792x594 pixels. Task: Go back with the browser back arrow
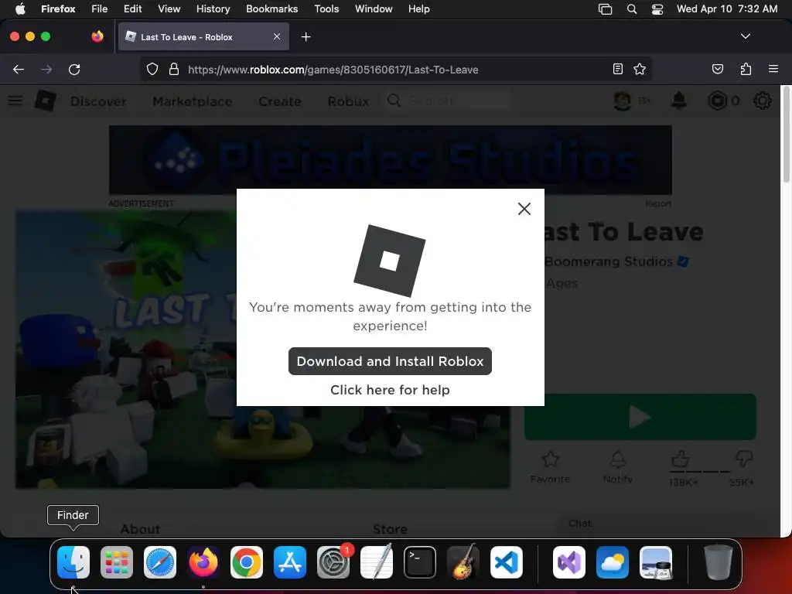pyautogui.click(x=19, y=69)
